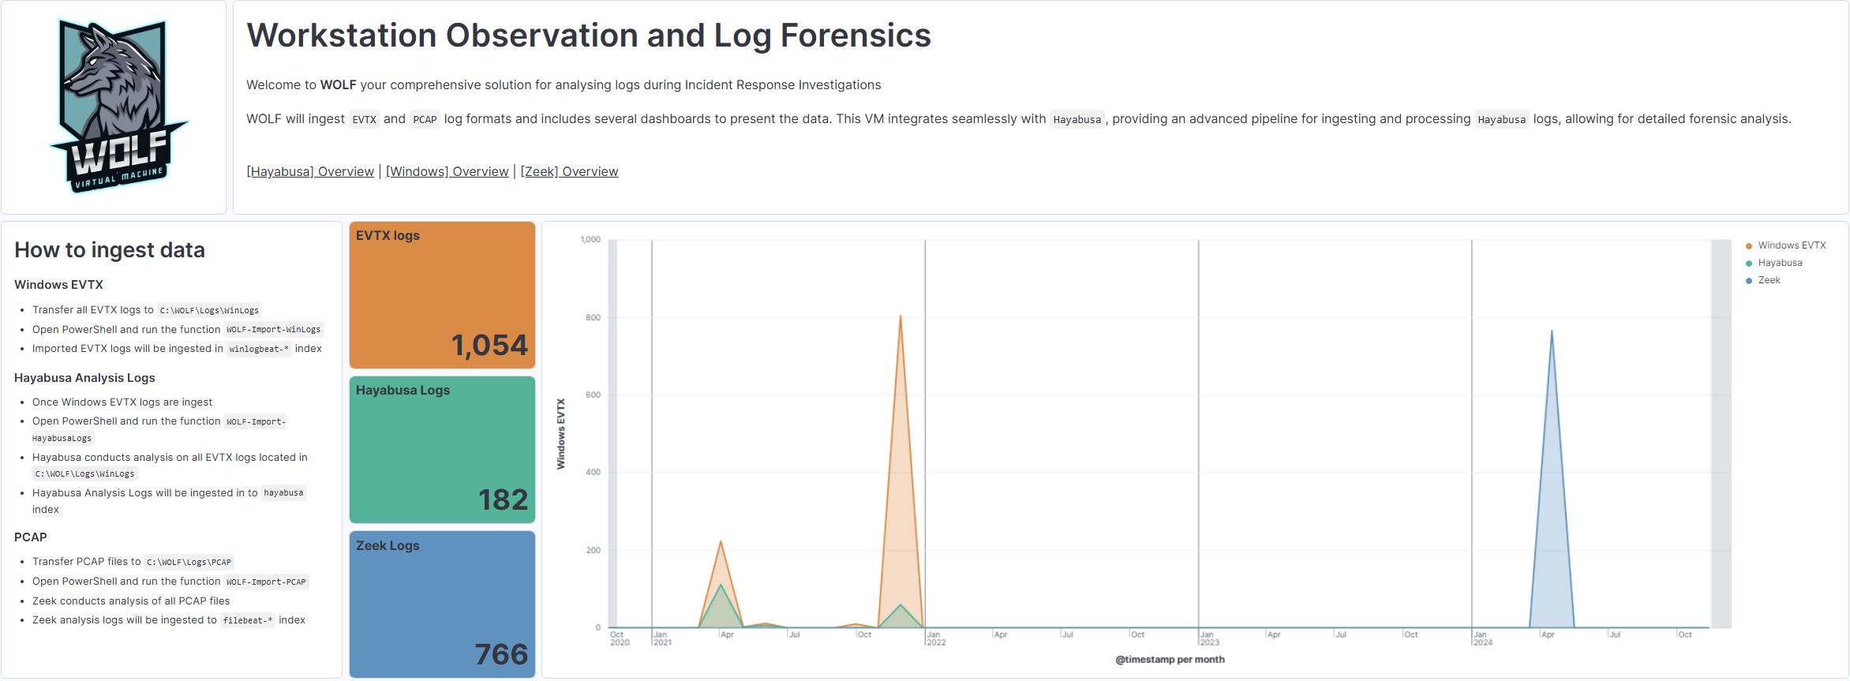The height and width of the screenshot is (681, 1850).
Task: Click the blue Zeek peak in April 2024
Action: tap(1552, 331)
